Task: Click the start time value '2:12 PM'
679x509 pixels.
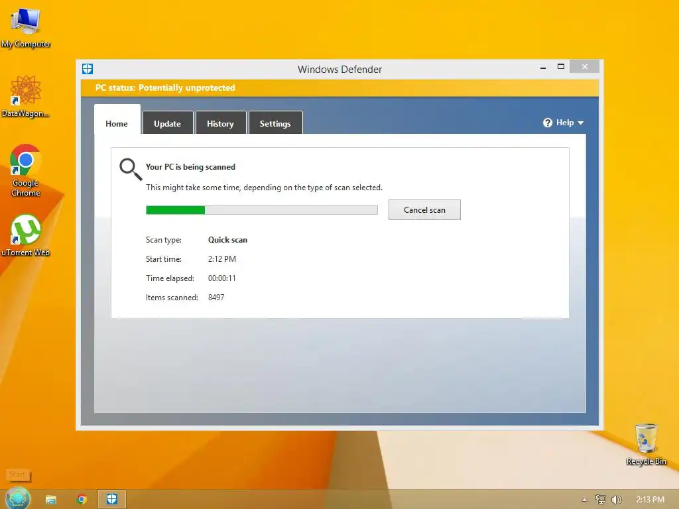Action: coord(222,259)
